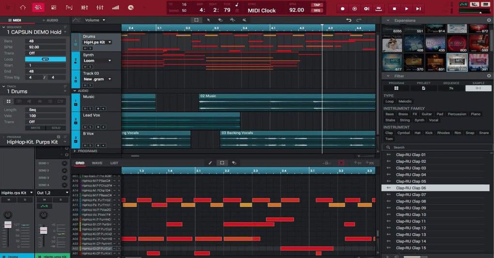Mute the Music audio track

pos(85,108)
